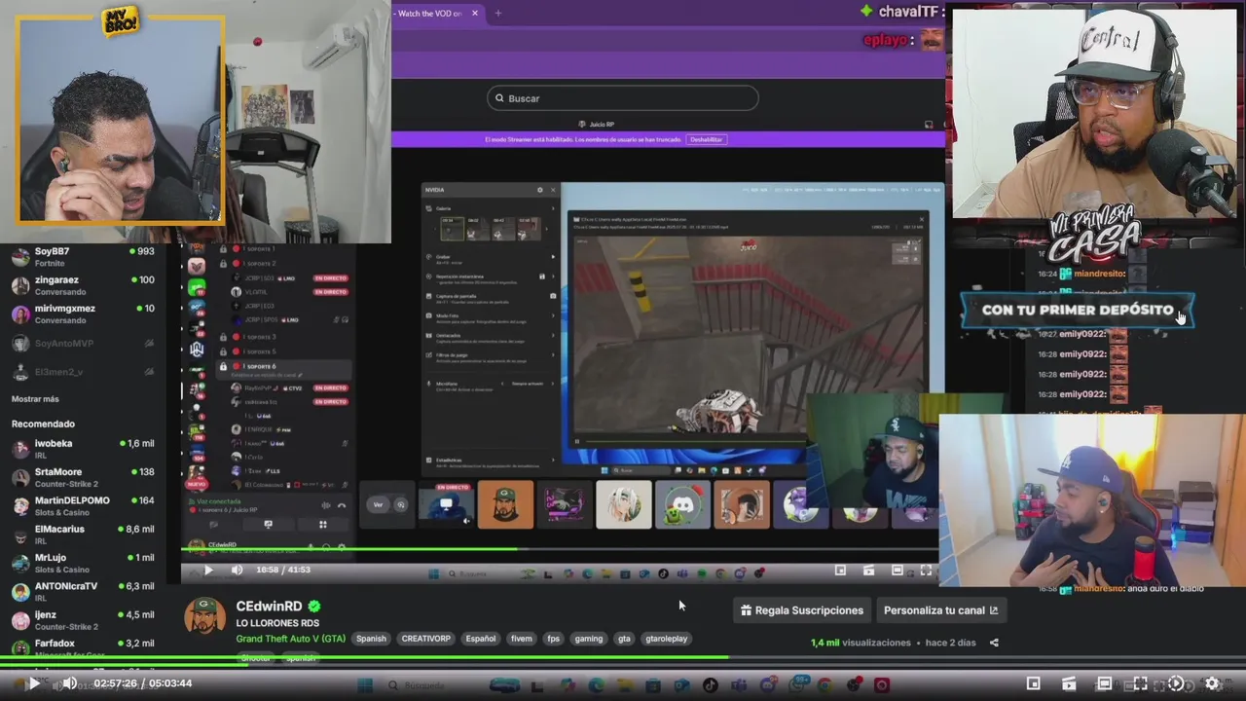Open NVIDIA overlay settings gear

[540, 190]
